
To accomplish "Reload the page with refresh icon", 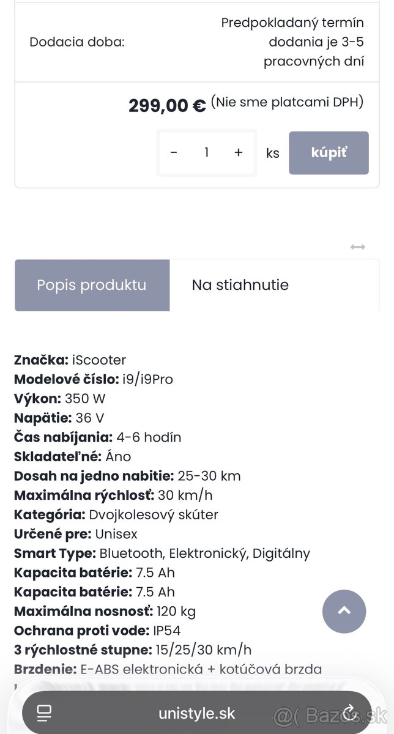I will coord(351,713).
